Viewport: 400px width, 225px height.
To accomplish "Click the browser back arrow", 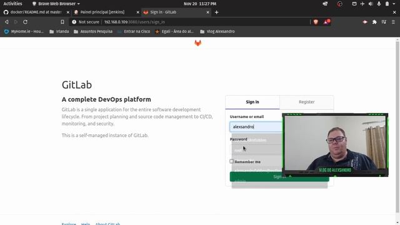I will (7, 22).
